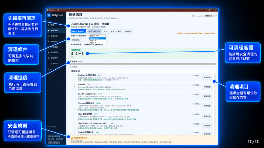Viewport: 264px width, 148px height.
Task: Click 開啟位置 for 縮圖快取
Action: [207, 87]
